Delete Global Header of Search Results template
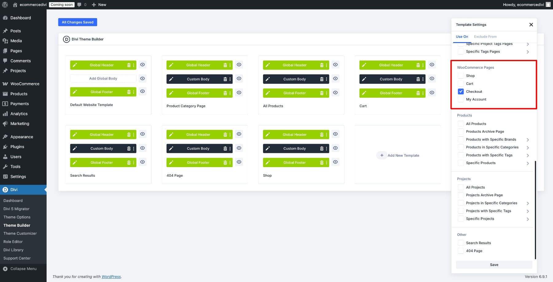 pos(129,135)
